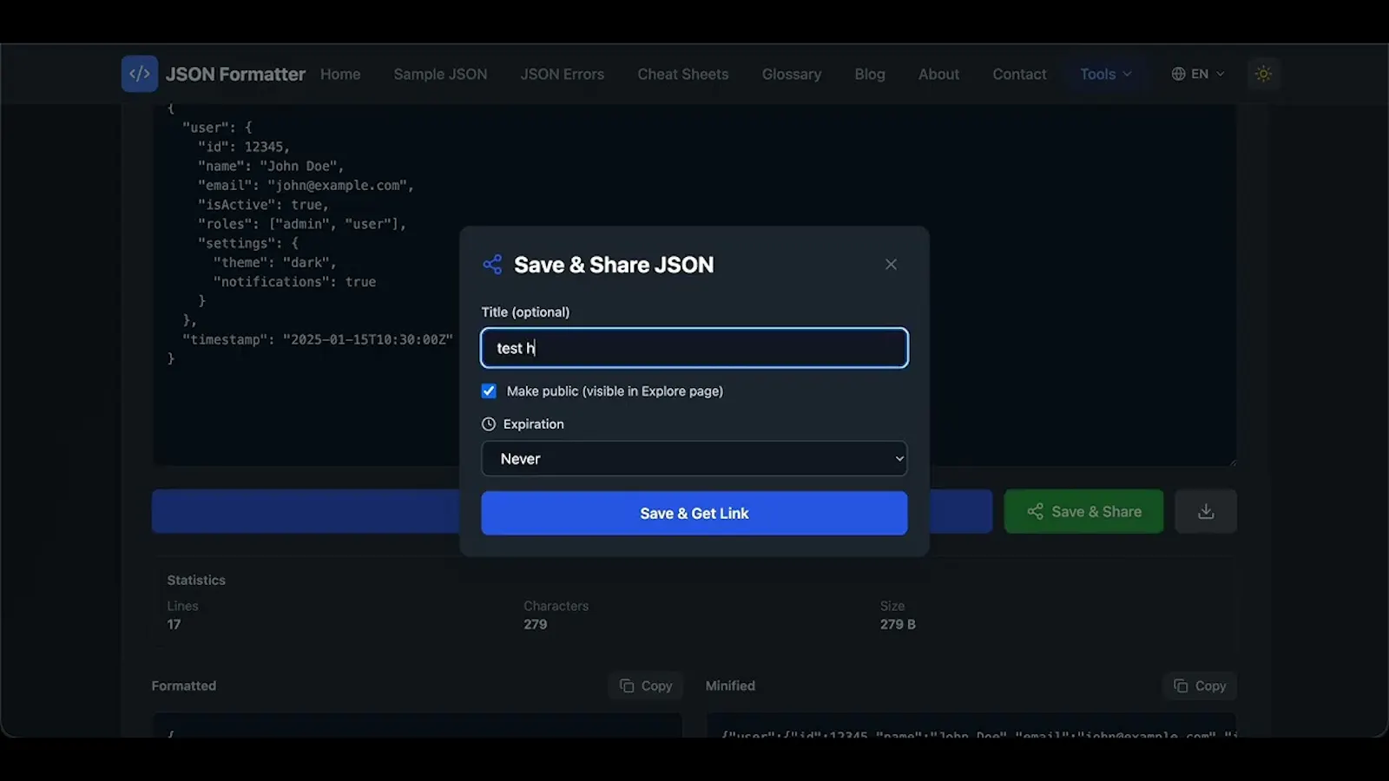Click the Formatted label
1389x781 pixels.
pos(184,686)
